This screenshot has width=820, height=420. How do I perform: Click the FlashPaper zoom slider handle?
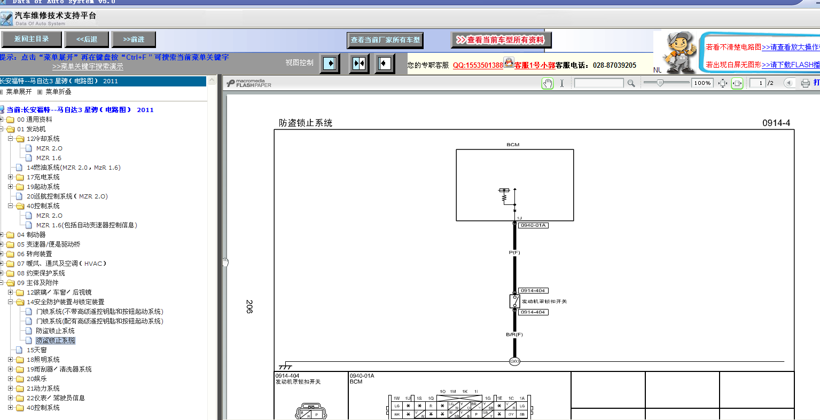pyautogui.click(x=660, y=83)
